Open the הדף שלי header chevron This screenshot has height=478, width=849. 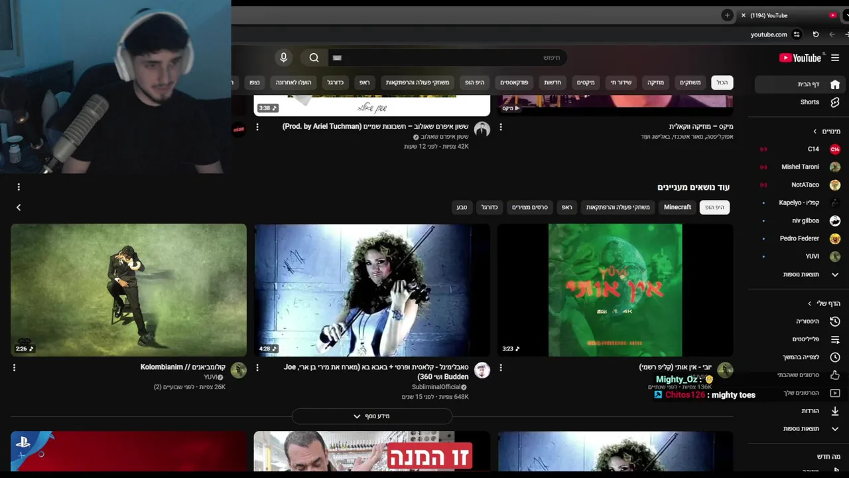point(809,303)
